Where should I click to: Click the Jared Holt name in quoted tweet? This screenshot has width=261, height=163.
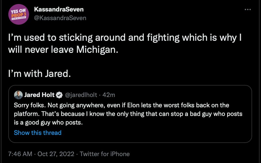(39, 95)
